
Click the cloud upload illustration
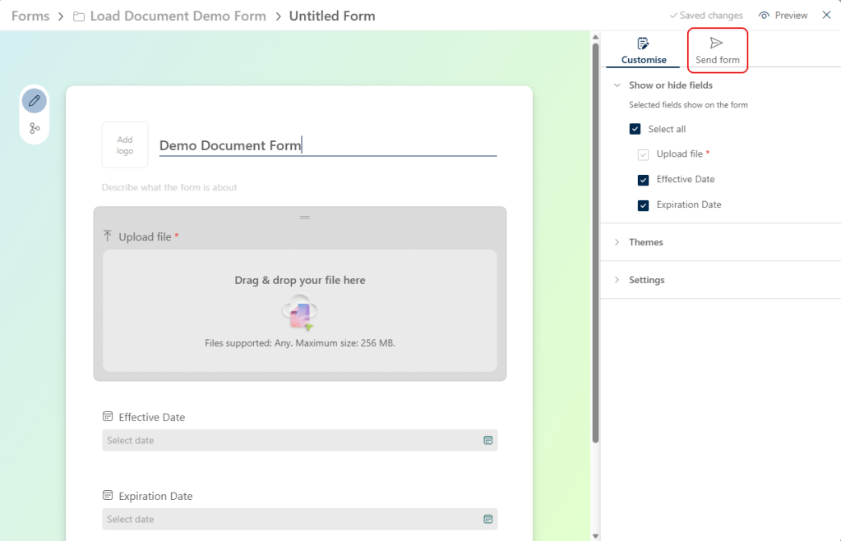300,312
